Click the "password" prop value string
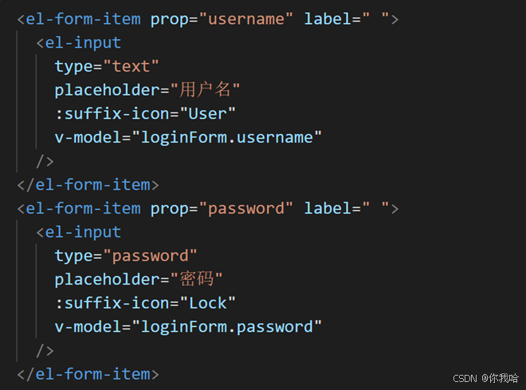This screenshot has height=390, width=526. 246,208
